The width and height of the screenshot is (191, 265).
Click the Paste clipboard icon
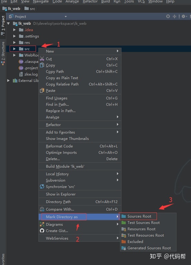[x=42, y=90]
